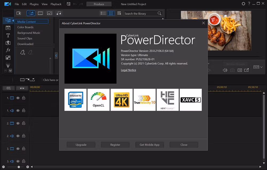This screenshot has height=170, width=267.
Task: Take a snapshot with the camera icon
Action: [x=232, y=70]
